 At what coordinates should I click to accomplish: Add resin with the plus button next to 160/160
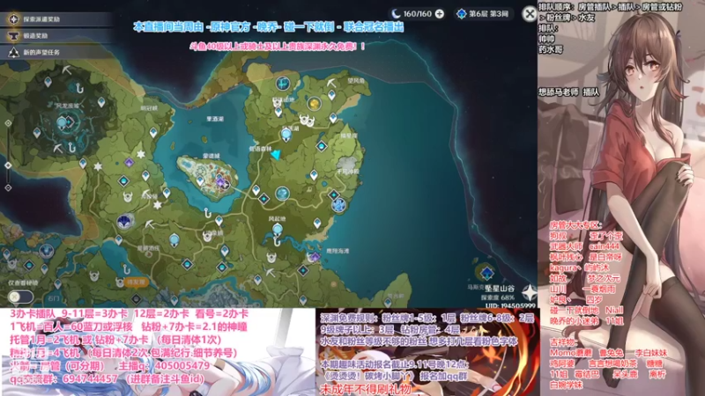pos(439,14)
